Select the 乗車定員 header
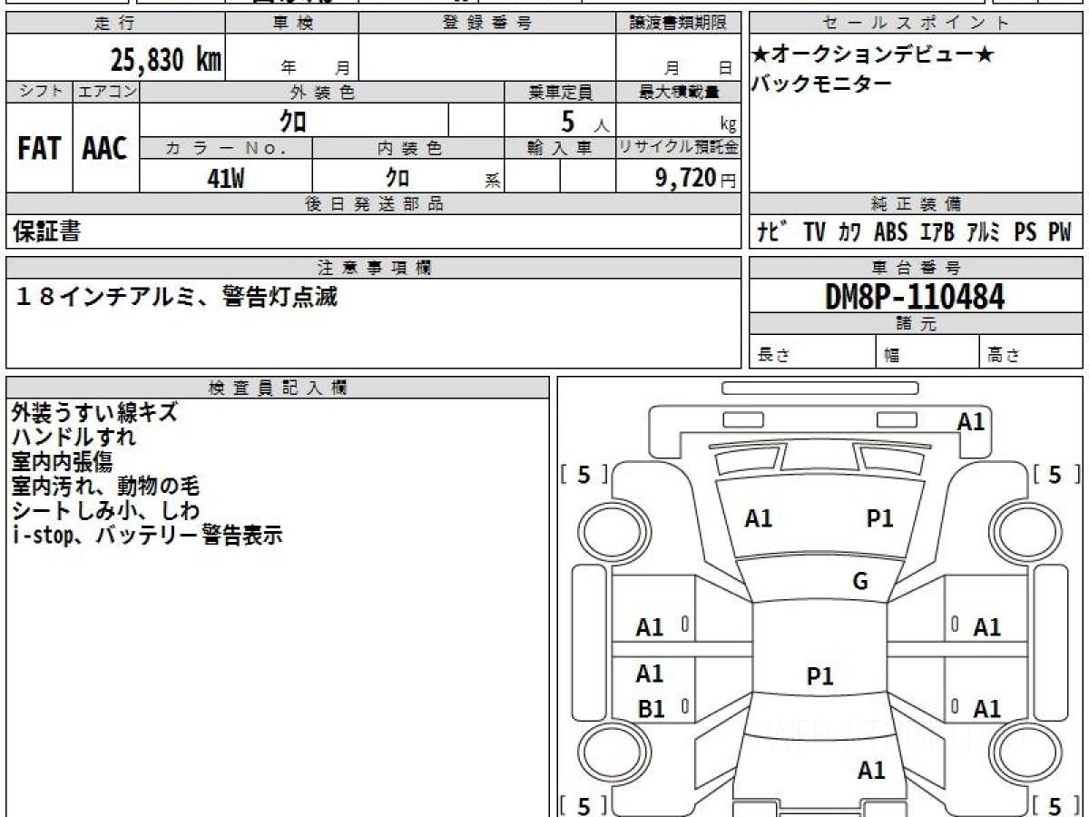This screenshot has width=1089, height=817. (560, 92)
